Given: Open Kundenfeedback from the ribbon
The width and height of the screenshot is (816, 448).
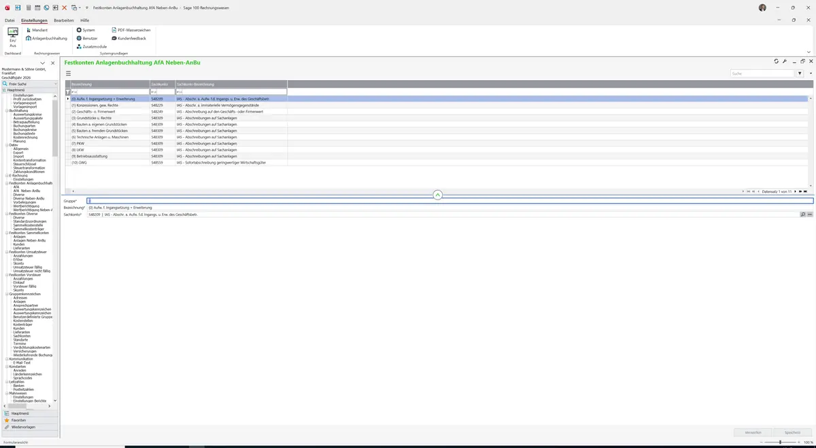Looking at the screenshot, I should point(128,39).
